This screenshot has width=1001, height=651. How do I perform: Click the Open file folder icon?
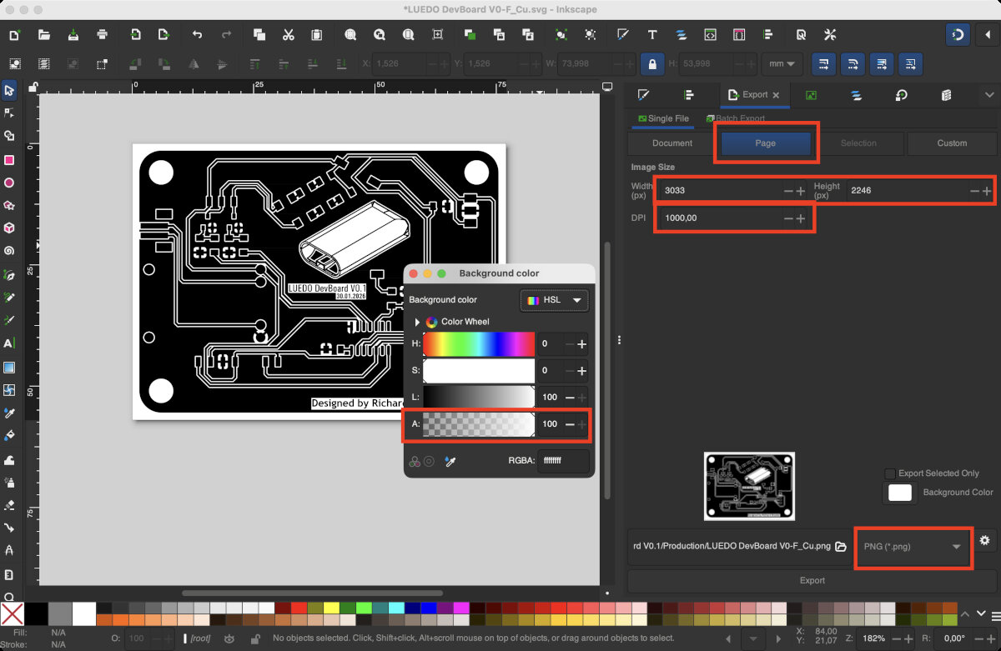pos(44,35)
